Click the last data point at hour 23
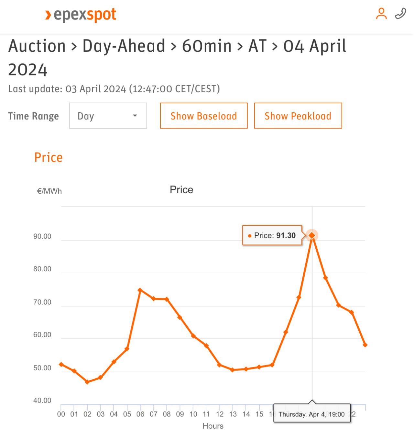The image size is (414, 440). point(365,345)
